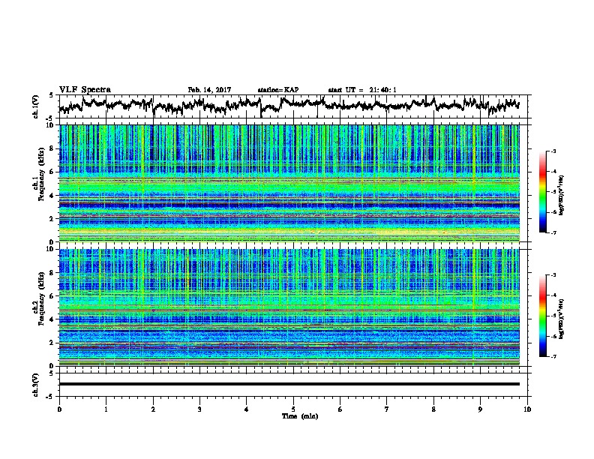Click the ch.2 color scale bar

(542, 316)
